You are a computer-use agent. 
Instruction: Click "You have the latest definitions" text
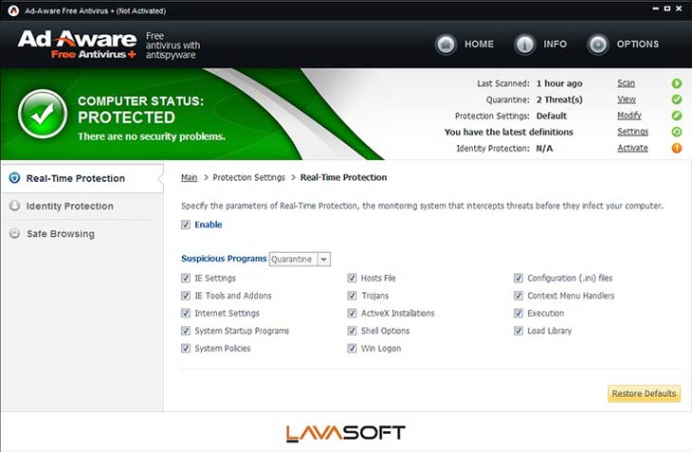click(x=508, y=132)
